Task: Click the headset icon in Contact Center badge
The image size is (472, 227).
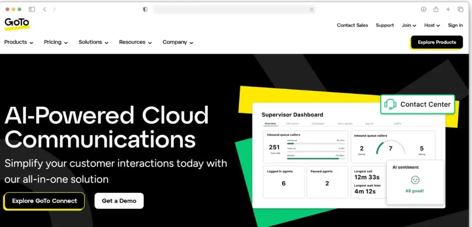Action: point(390,105)
